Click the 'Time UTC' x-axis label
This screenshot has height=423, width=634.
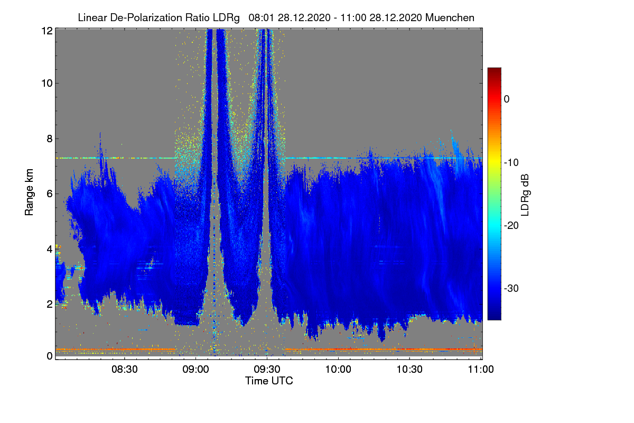tap(269, 381)
